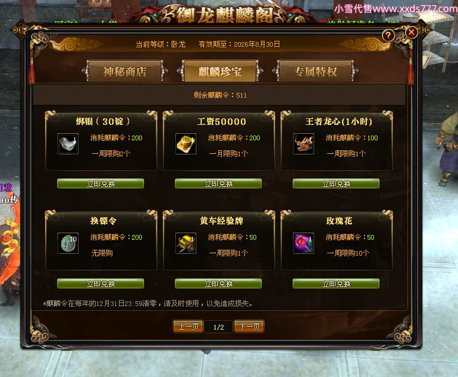Redeem 王者龙心 (1小时) item

[x=336, y=183]
